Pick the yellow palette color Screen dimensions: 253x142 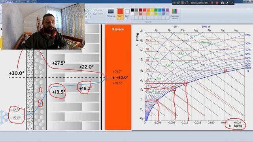152,10
